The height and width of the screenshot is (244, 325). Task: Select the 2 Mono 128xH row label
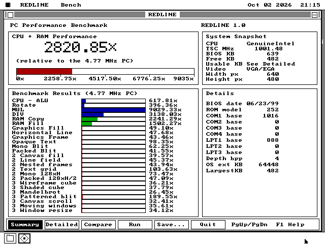click(36, 174)
